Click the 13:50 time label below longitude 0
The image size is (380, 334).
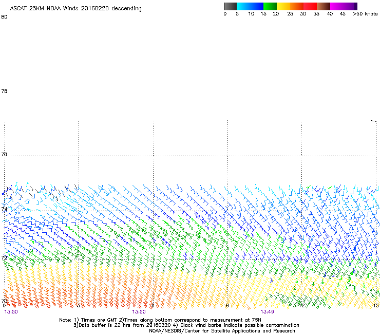point(11,312)
